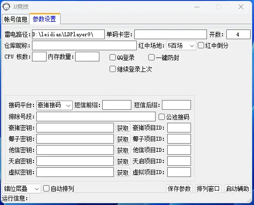Open the 红中场地 dropdown showing 5百场
The width and height of the screenshot is (254, 205).
point(181,45)
